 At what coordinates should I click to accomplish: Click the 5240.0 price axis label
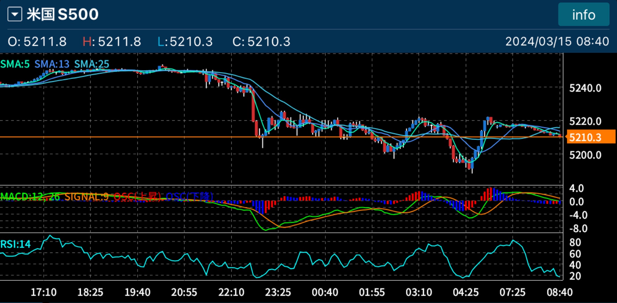585,88
